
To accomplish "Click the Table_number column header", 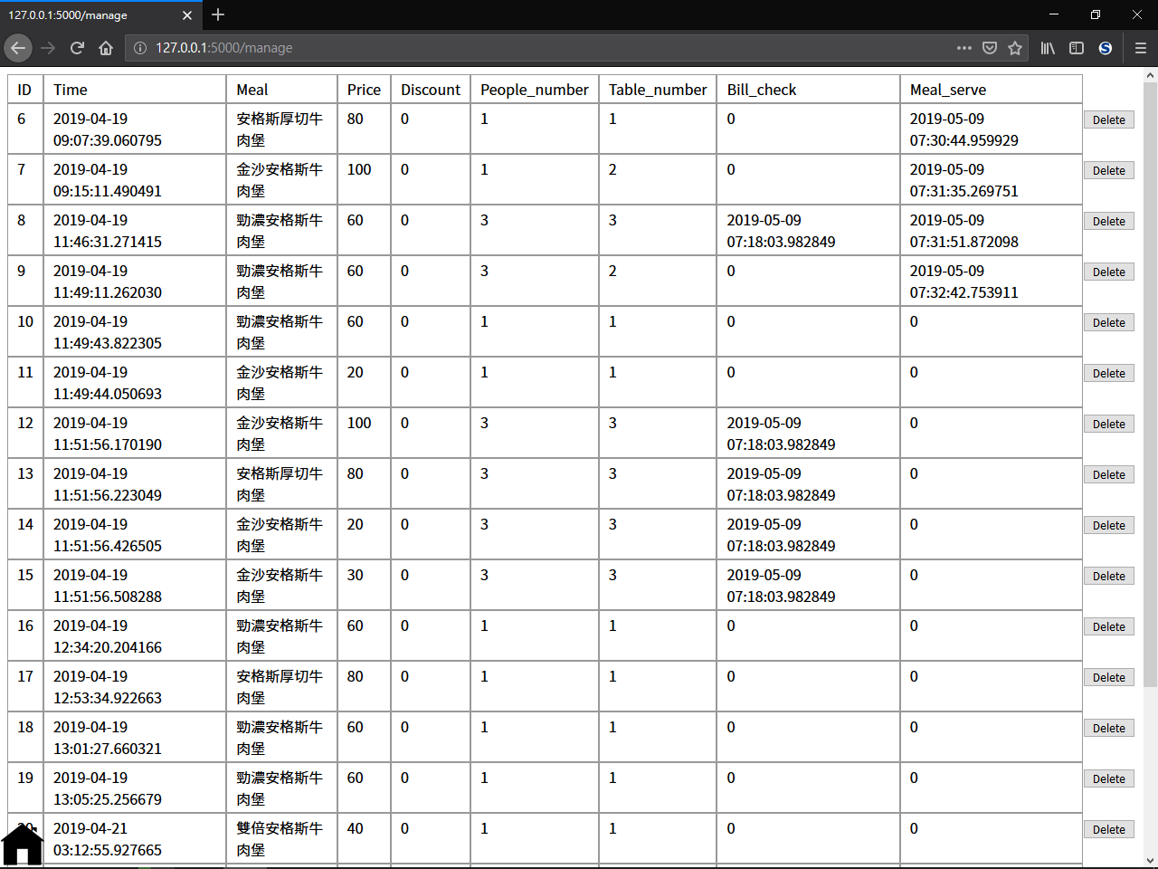I will (658, 90).
